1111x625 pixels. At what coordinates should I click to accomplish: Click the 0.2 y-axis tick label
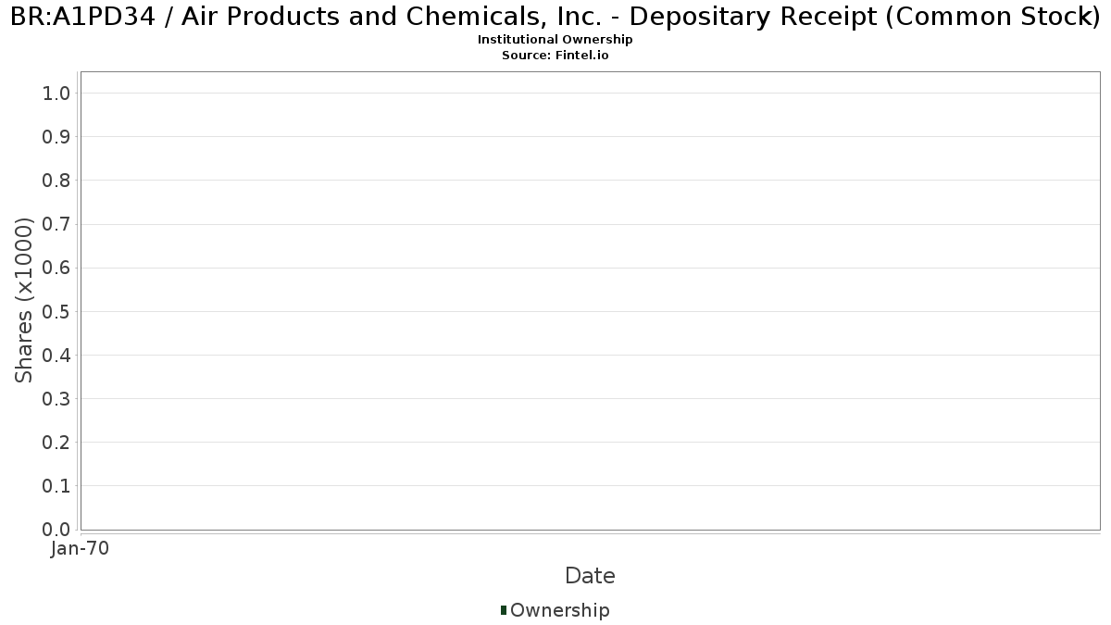point(56,442)
